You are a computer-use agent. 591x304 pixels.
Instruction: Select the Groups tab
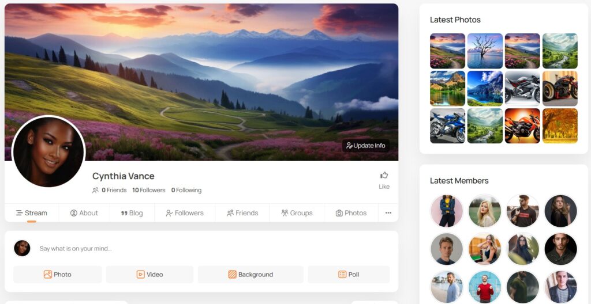point(297,213)
